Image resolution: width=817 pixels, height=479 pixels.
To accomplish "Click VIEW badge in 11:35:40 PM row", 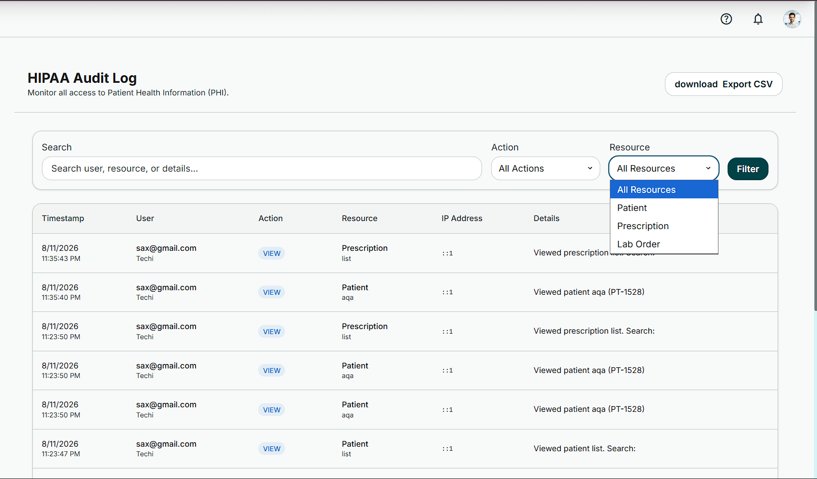I will tap(271, 292).
